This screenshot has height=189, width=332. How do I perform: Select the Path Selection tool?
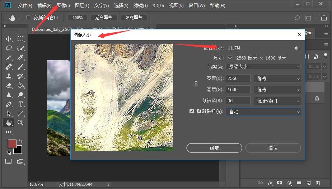9,113
